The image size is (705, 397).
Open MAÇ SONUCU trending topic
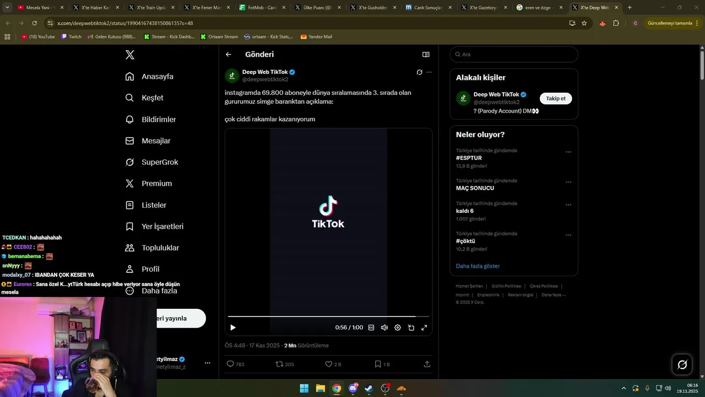pos(475,188)
